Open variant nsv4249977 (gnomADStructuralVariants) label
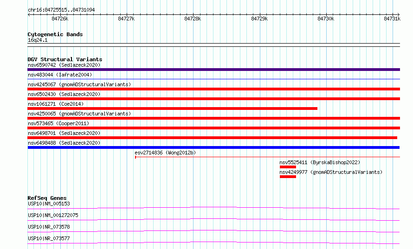The height and width of the screenshot is (249, 413). (331, 172)
